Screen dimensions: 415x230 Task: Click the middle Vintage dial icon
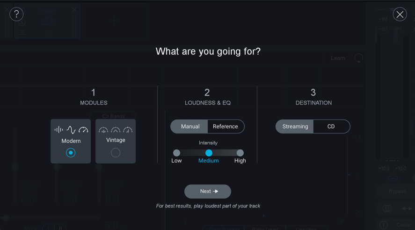click(x=116, y=130)
